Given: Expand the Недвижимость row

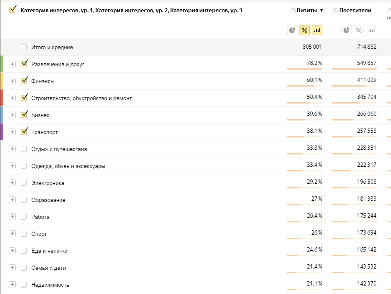Looking at the screenshot, I should pyautogui.click(x=12, y=285).
